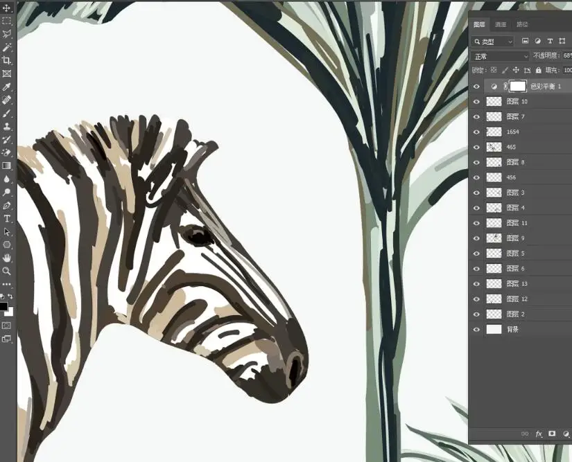Hide the 1654 layer
Screen dimensions: 572x462
click(x=476, y=132)
